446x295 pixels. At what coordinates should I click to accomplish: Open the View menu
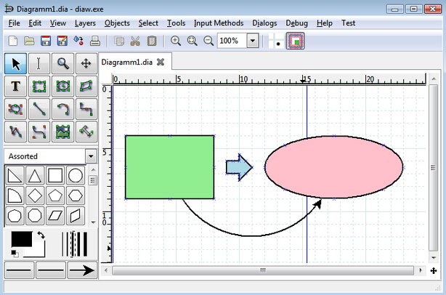(x=58, y=23)
